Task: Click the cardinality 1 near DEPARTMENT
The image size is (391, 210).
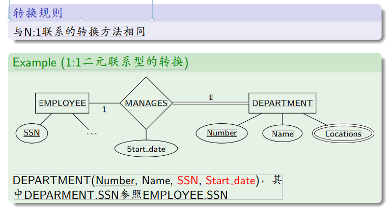Action: coord(211,97)
